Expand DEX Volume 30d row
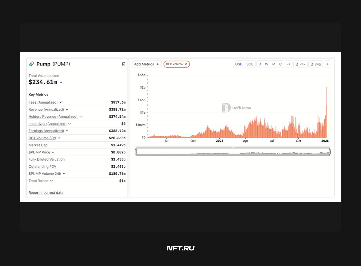This screenshot has height=266, width=361. point(59,138)
